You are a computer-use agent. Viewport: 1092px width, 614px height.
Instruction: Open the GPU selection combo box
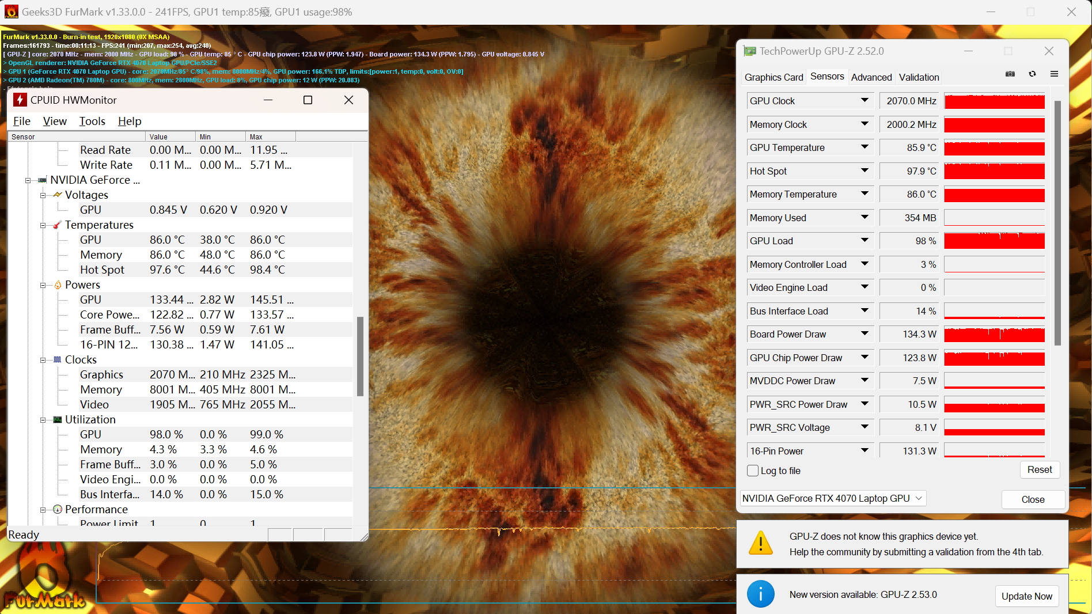tap(833, 498)
